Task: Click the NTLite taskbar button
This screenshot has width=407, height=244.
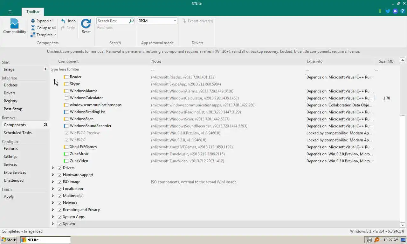Action: (45, 240)
